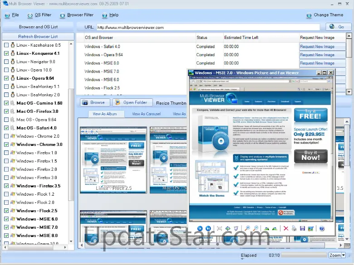354x265 pixels.
Task: Click Save floppy icon in picture viewer
Action: [302, 228]
